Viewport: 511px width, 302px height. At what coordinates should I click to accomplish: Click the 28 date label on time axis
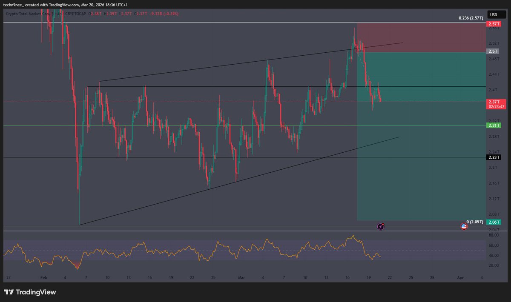point(432,277)
